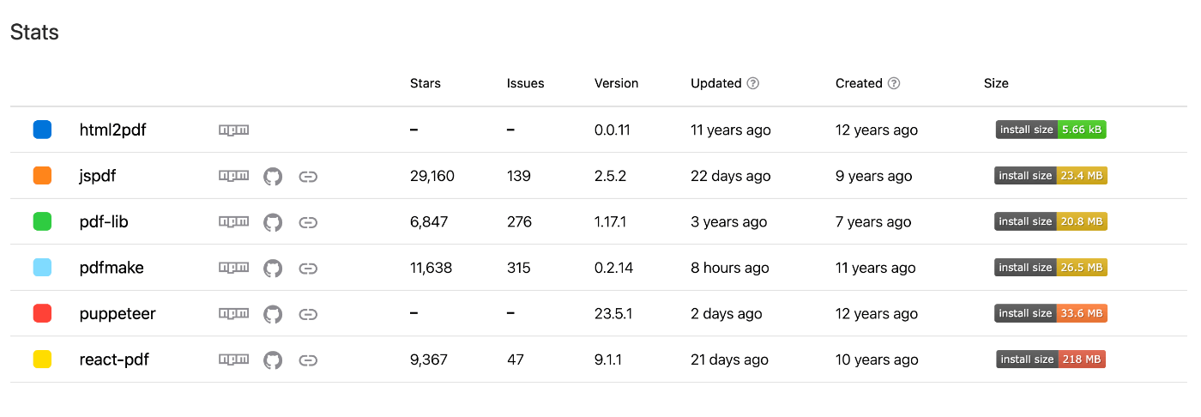
Task: Open the GitHub repo icon for react-pdf
Action: 273,360
